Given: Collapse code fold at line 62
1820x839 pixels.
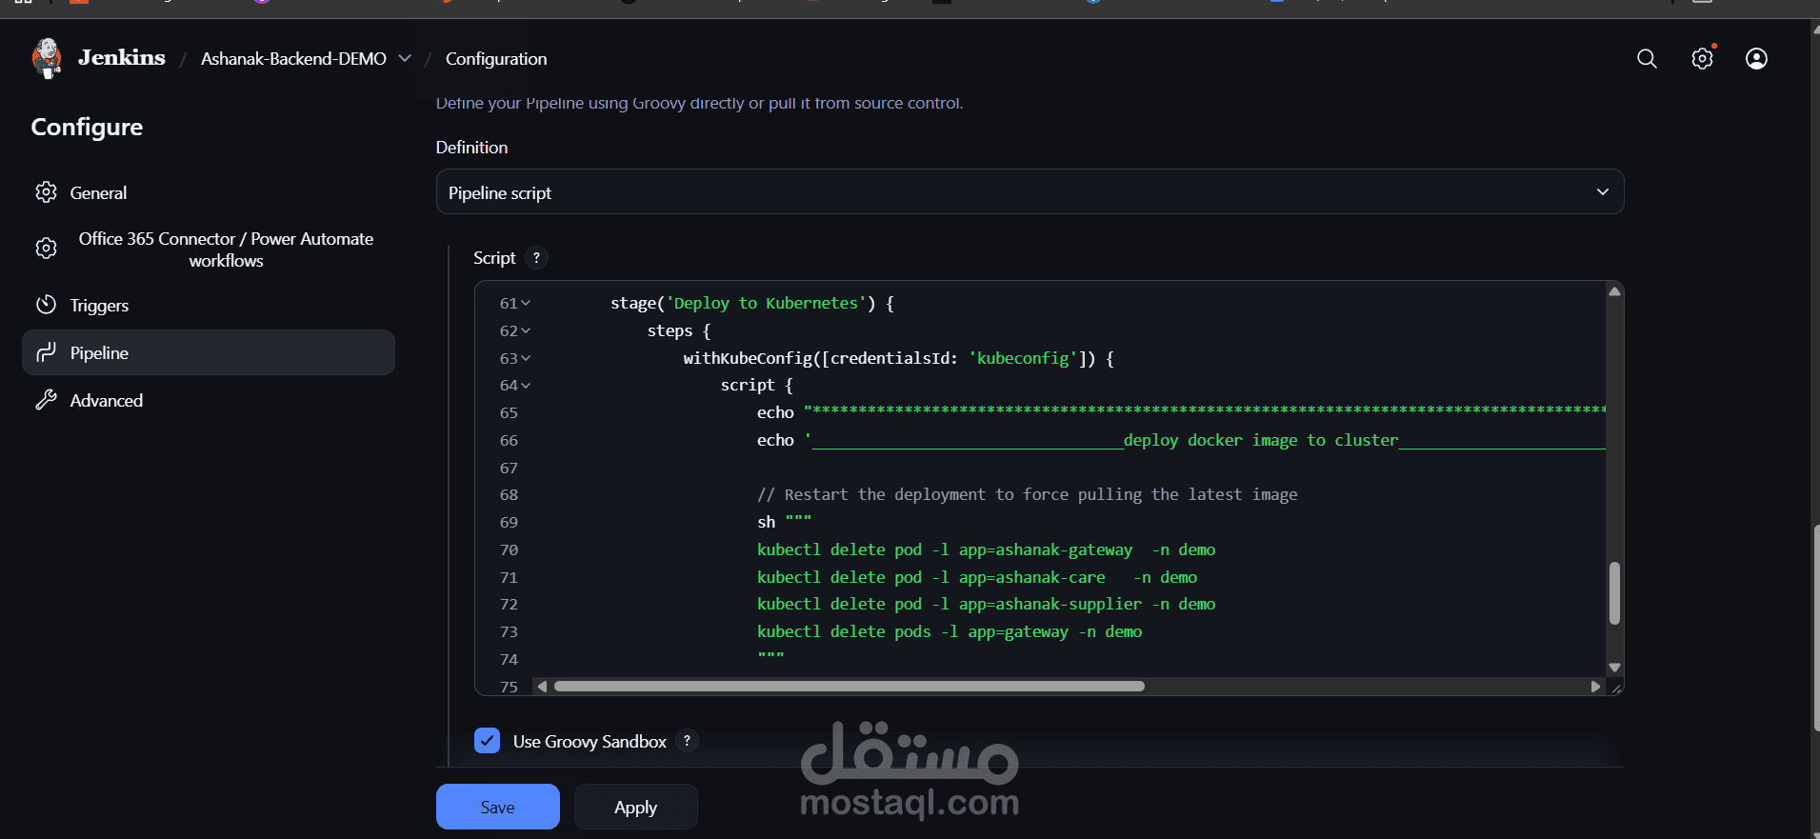Looking at the screenshot, I should click(526, 331).
